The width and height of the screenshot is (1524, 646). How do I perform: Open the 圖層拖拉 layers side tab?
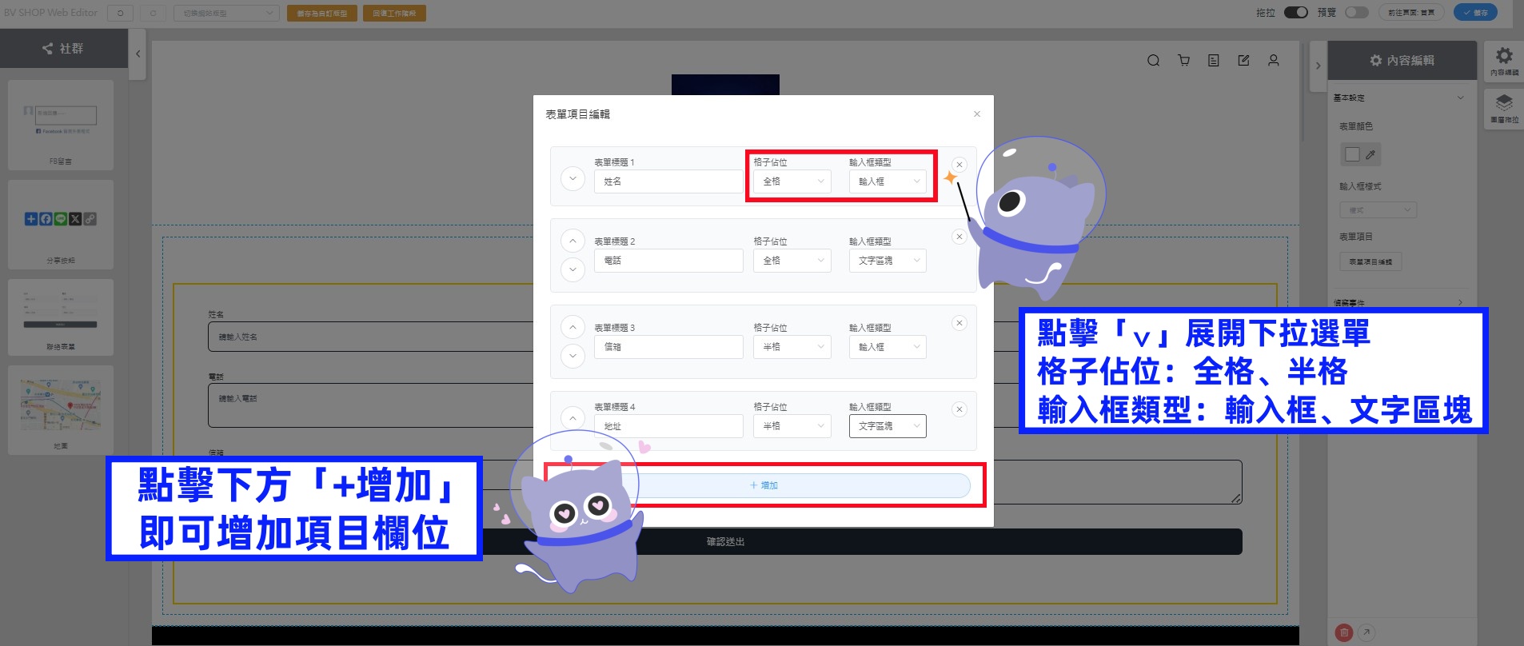pyautogui.click(x=1504, y=108)
